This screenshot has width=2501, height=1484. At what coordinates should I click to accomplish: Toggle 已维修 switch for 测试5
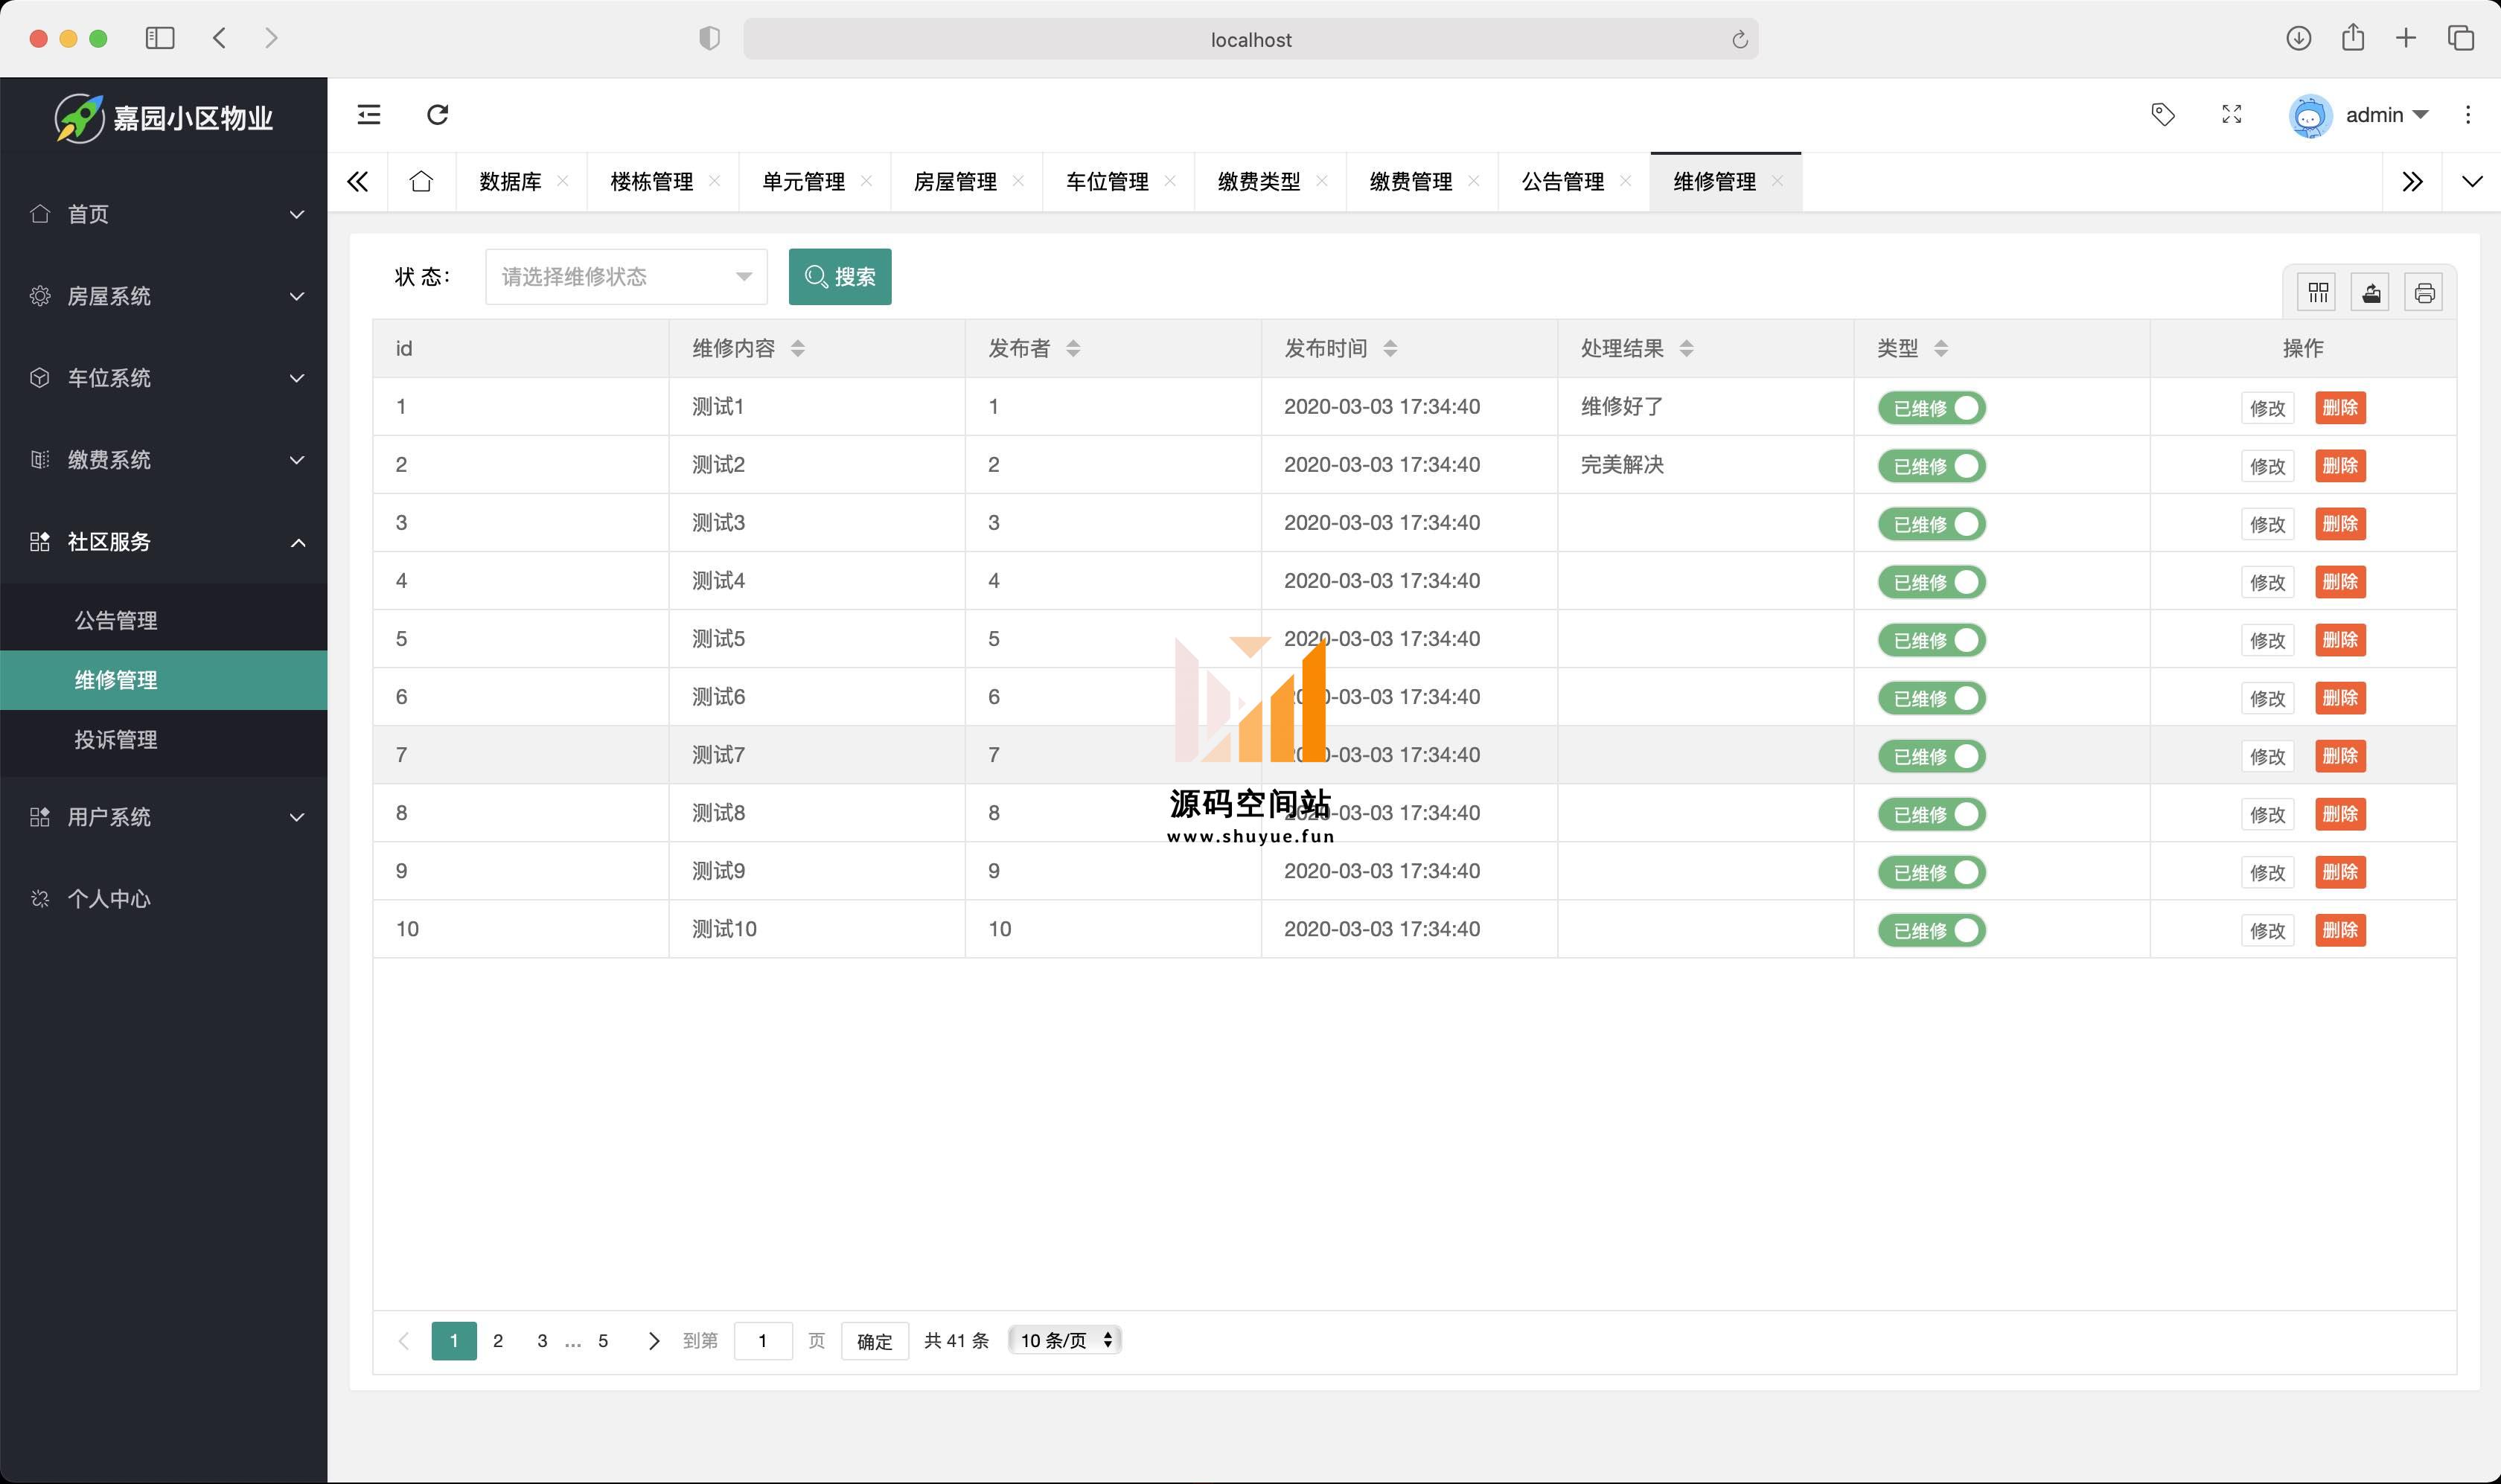click(x=1931, y=640)
